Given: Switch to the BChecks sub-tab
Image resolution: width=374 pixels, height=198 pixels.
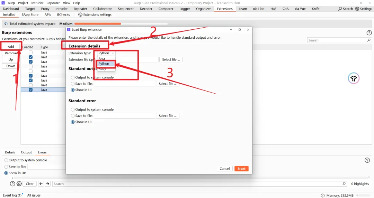Looking at the screenshot, I should point(63,15).
